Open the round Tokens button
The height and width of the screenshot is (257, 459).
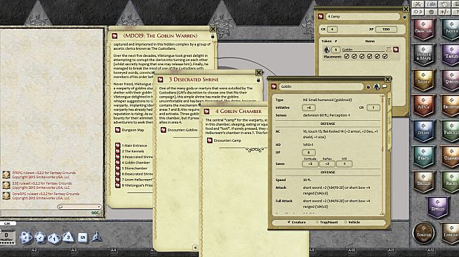[x=423, y=233]
